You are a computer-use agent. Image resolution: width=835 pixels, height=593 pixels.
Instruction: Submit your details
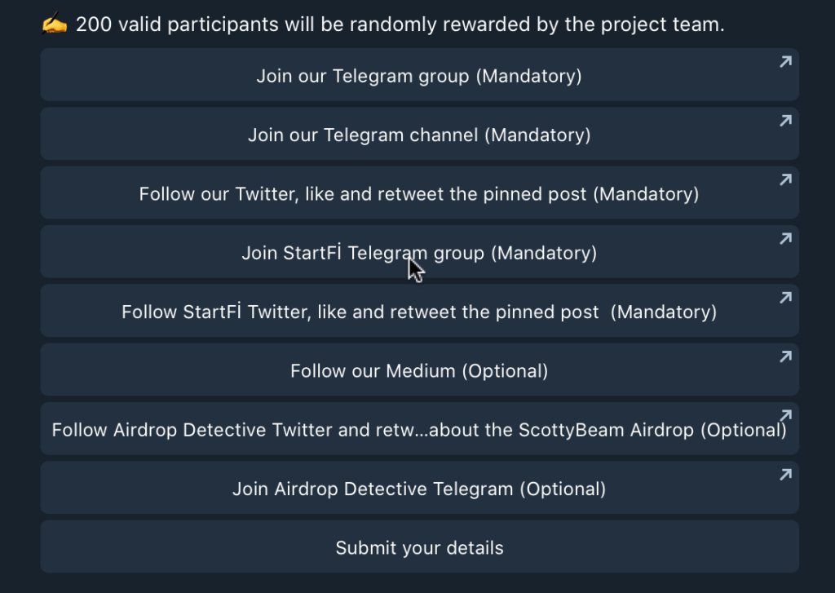(x=420, y=547)
